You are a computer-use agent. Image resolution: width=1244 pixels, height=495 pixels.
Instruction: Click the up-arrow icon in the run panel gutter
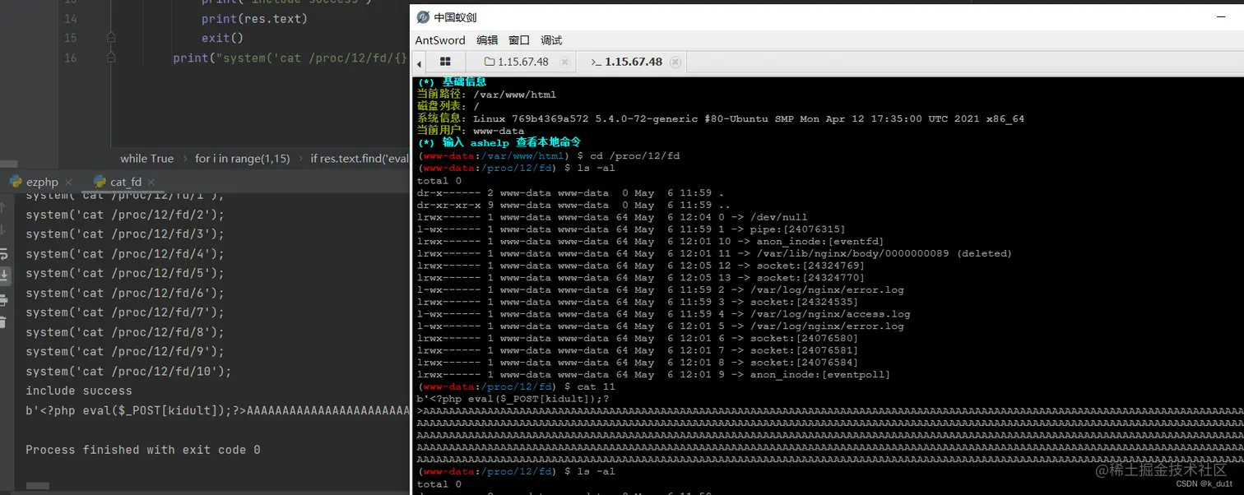pos(4,208)
